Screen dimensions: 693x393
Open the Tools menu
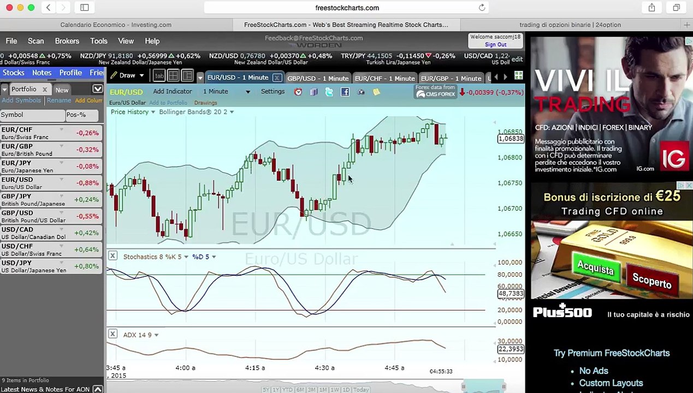(x=99, y=41)
